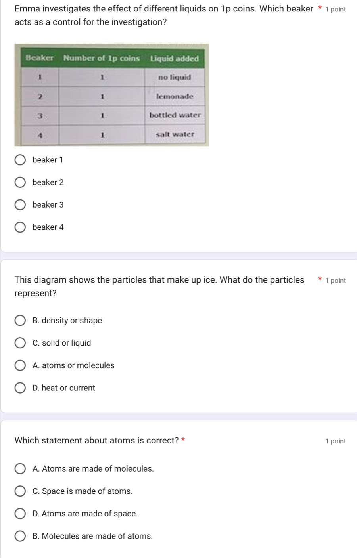Click the 'no liquid' cell in table
The image size is (357, 558).
pyautogui.click(x=175, y=77)
